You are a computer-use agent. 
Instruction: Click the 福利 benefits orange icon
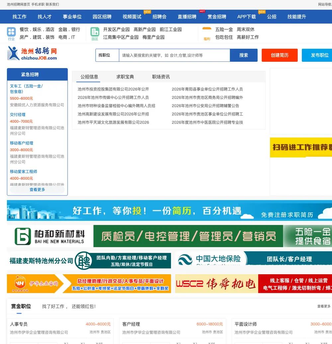point(207,29)
